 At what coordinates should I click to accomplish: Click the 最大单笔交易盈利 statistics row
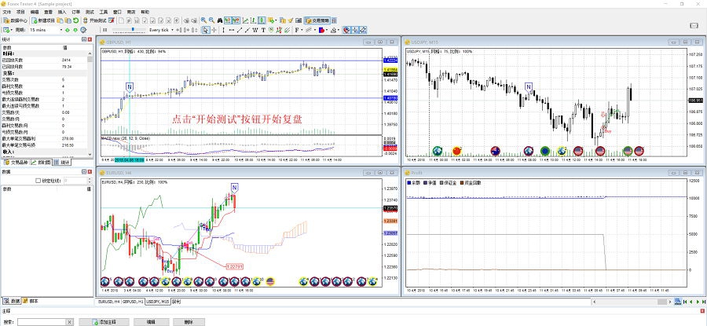[45, 139]
